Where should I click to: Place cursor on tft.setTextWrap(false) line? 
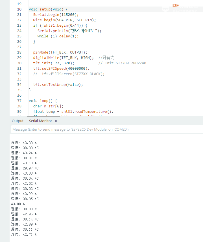tap(58, 84)
